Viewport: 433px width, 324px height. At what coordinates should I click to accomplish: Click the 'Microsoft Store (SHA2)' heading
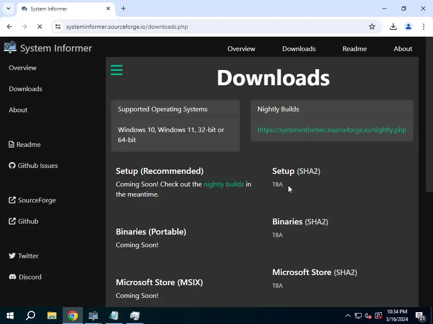click(315, 272)
